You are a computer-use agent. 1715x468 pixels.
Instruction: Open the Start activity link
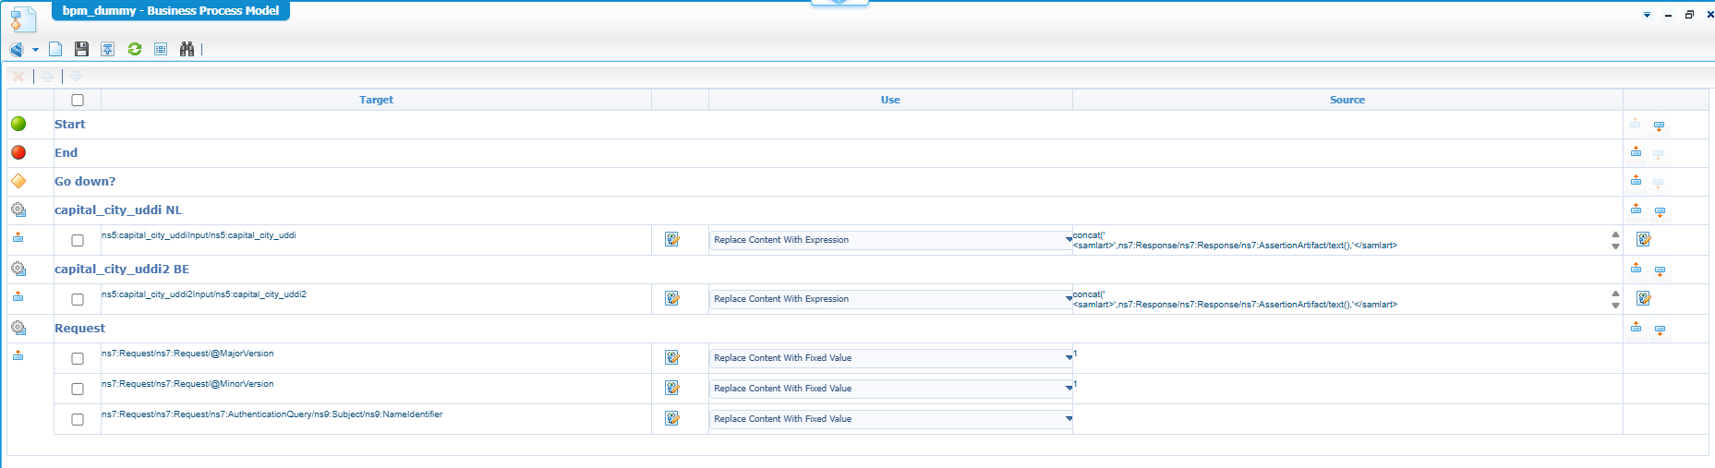tap(69, 124)
